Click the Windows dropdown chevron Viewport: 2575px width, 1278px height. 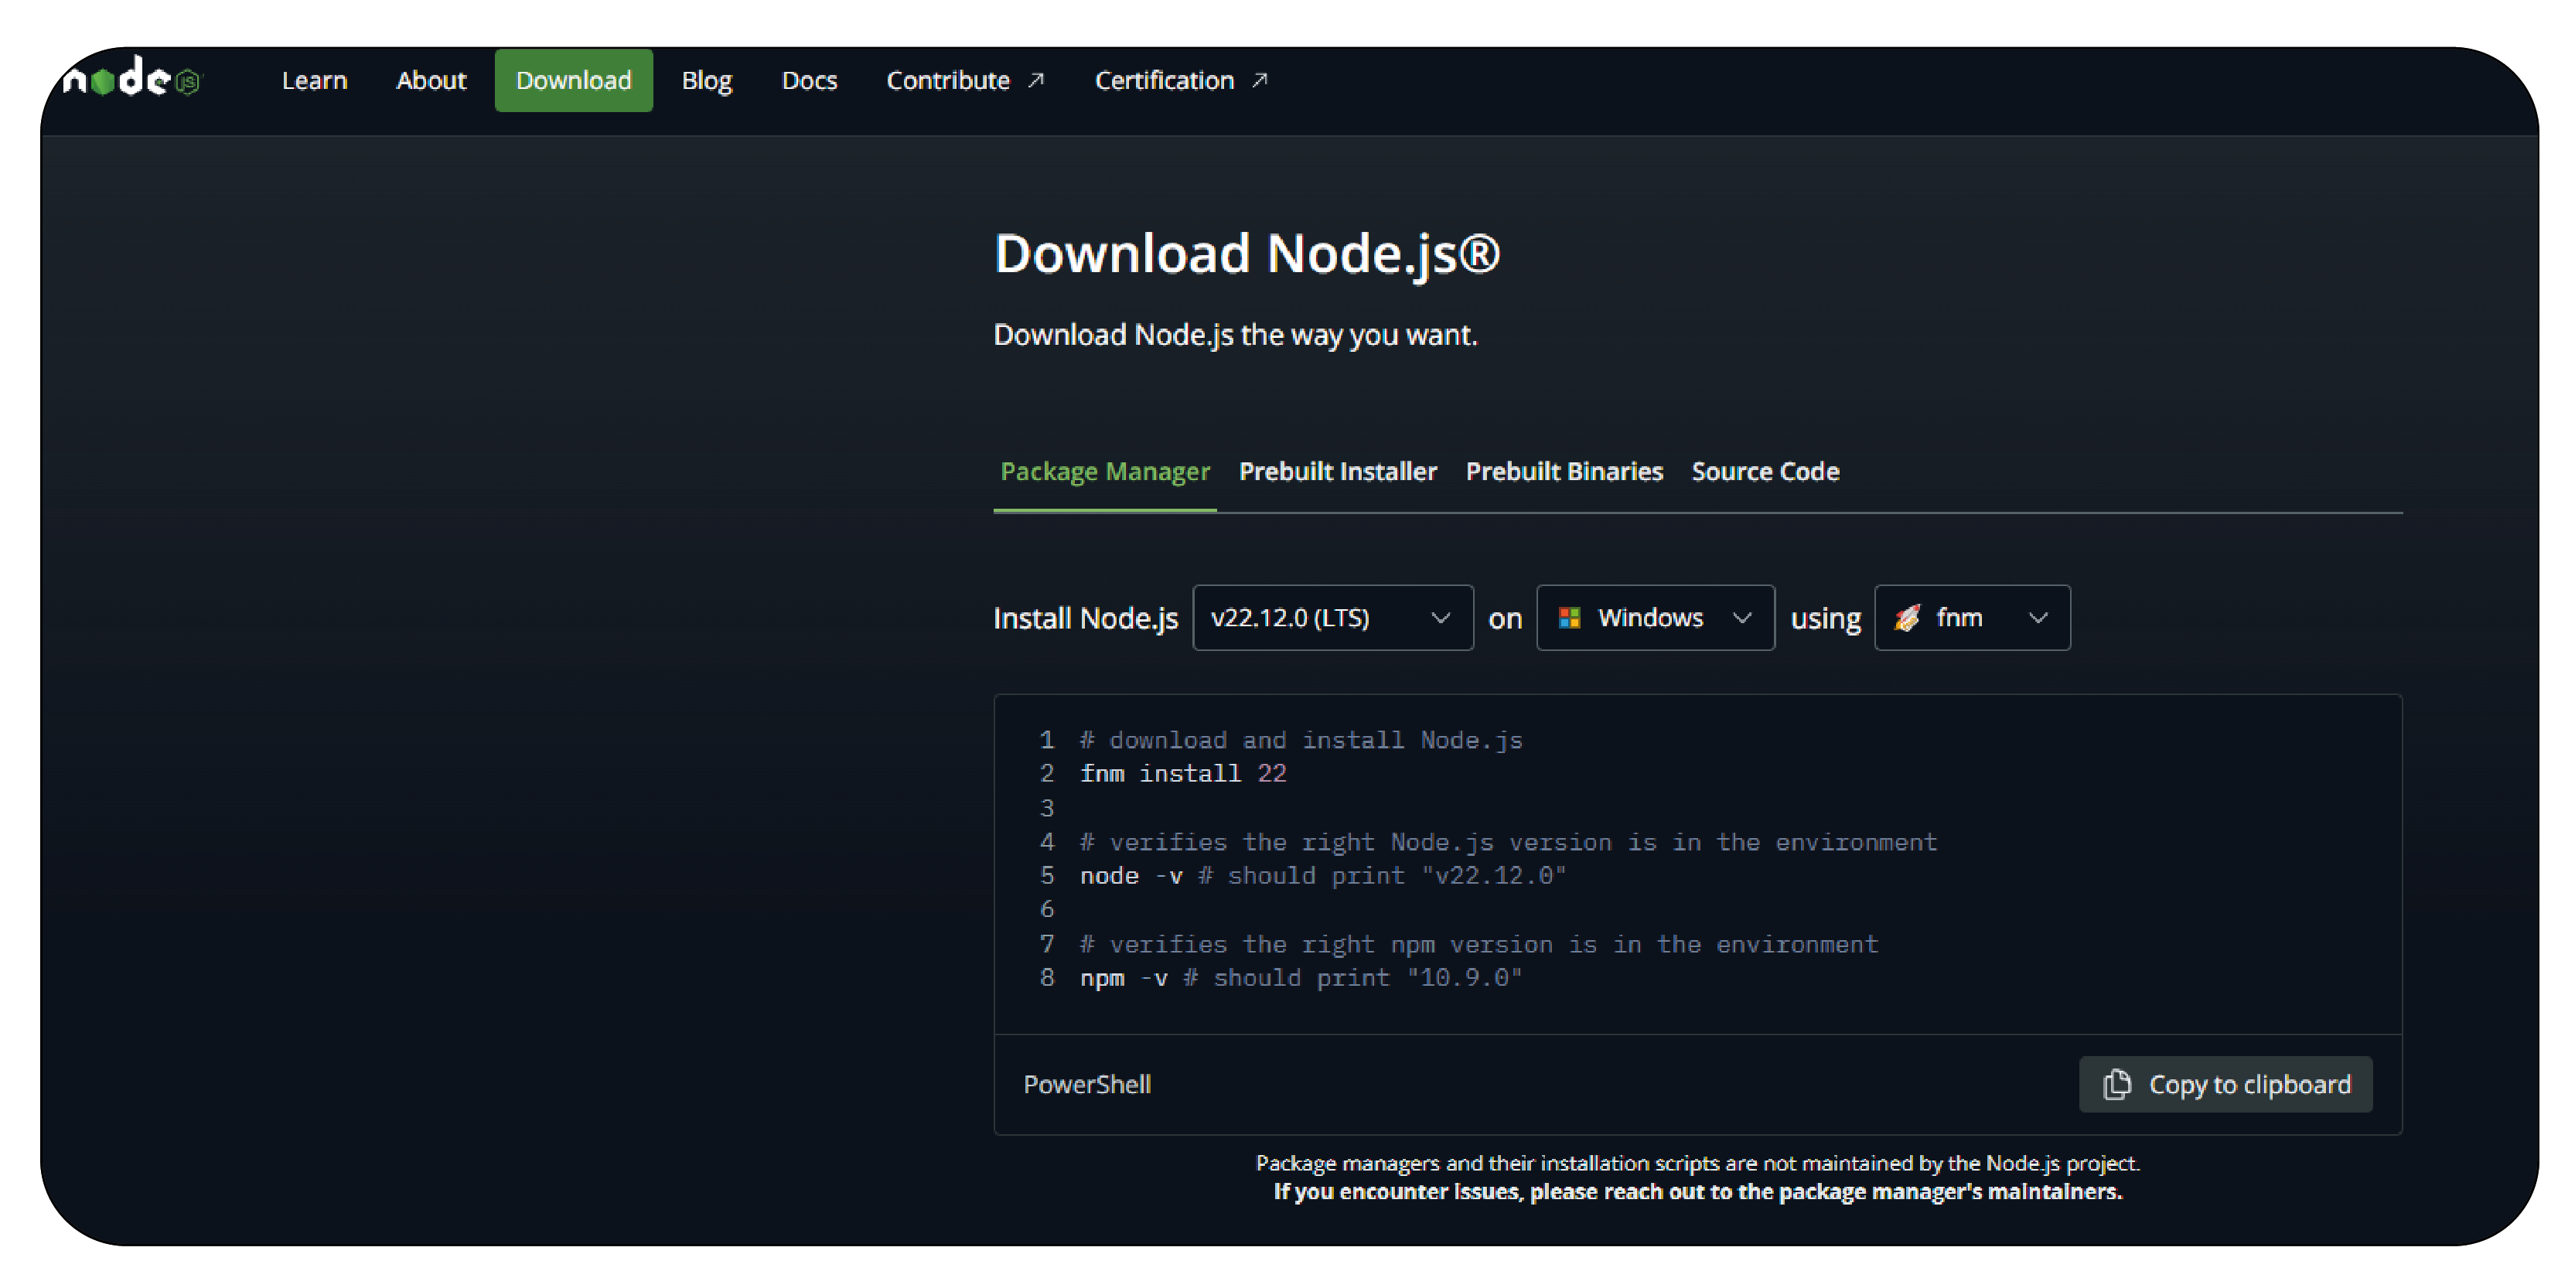point(1742,618)
